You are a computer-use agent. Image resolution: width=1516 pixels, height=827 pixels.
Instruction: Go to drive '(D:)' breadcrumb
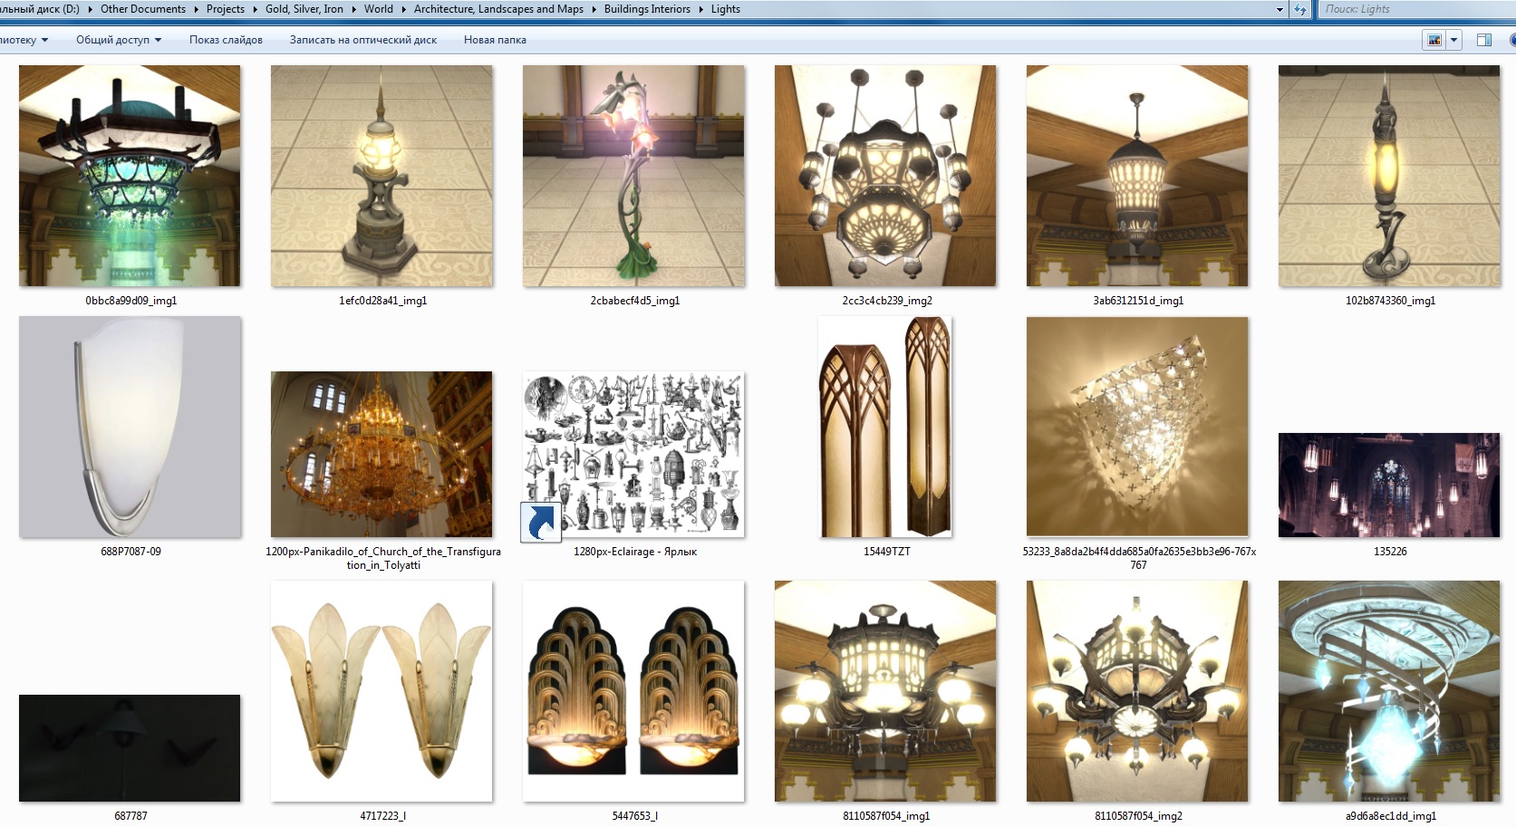click(x=40, y=9)
